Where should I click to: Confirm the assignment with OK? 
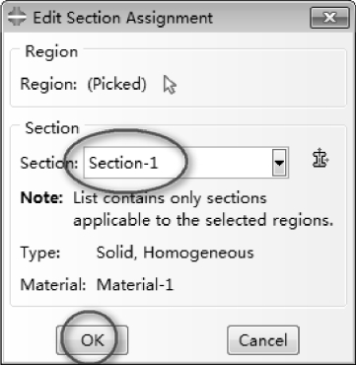click(92, 340)
